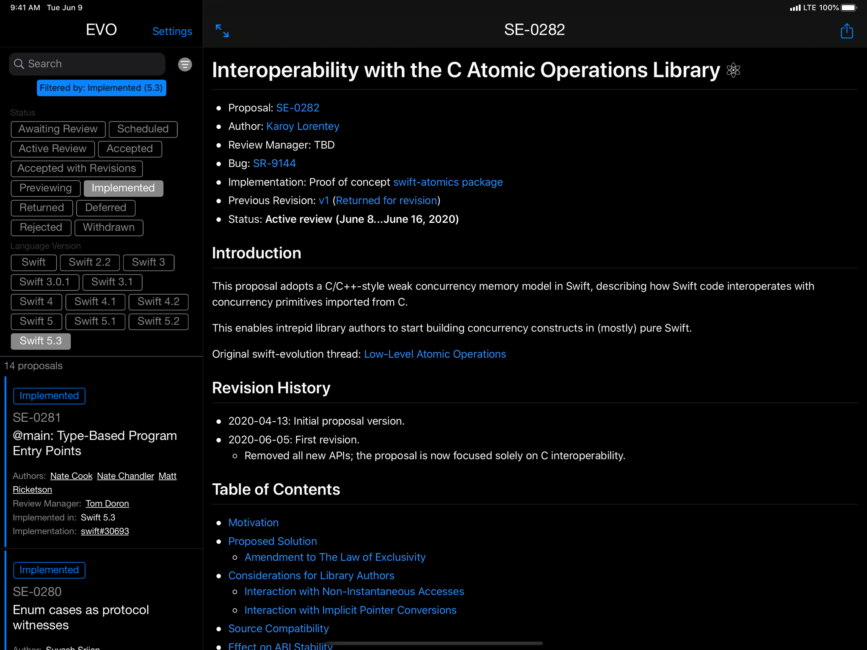Toggle the Previewing status filter
The width and height of the screenshot is (867, 650).
tap(46, 188)
